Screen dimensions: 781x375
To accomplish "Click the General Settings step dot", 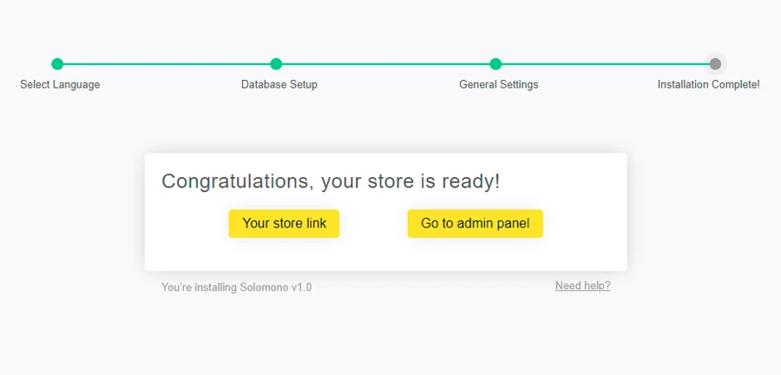I will pyautogui.click(x=496, y=63).
